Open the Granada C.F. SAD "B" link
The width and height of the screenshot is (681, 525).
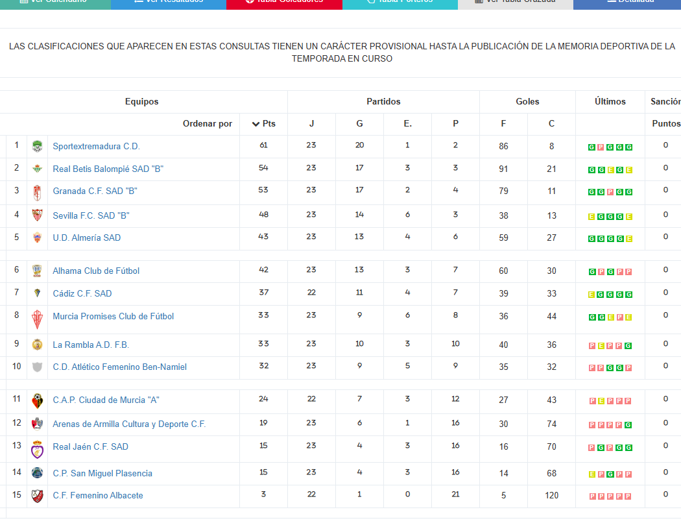95,191
